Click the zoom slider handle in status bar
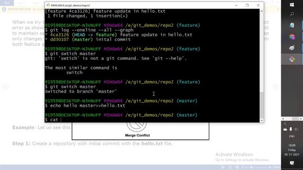Image resolution: width=303 pixels, height=170 pixels. 251,167
